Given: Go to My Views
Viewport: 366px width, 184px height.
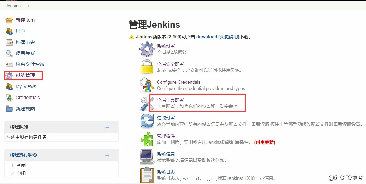Looking at the screenshot, I should coord(26,86).
